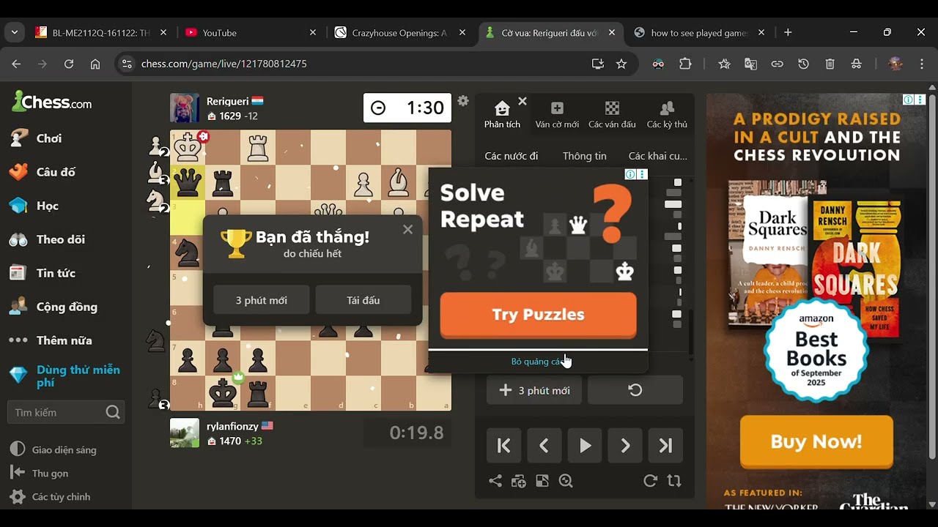Switch to the Các ván đấu tab
Screen dimensions: 938x527
coord(612,116)
